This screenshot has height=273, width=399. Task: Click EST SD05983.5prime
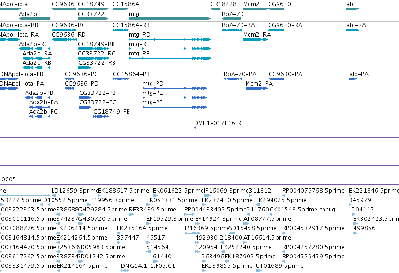point(80,252)
